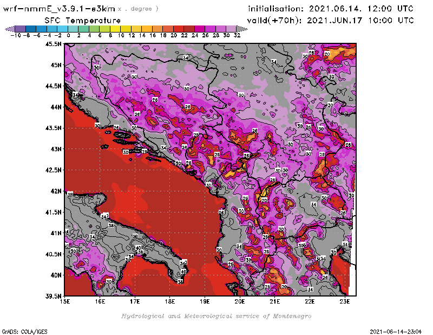The height and width of the screenshot is (335, 433).
Task: Click the dark blue legend swatch between -8 and -6
Action: 31,29
